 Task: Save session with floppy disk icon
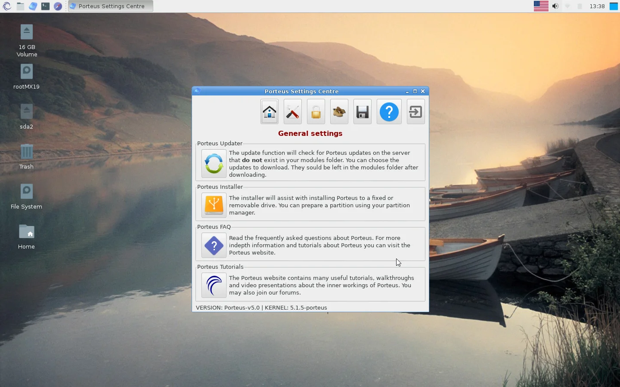(362, 112)
